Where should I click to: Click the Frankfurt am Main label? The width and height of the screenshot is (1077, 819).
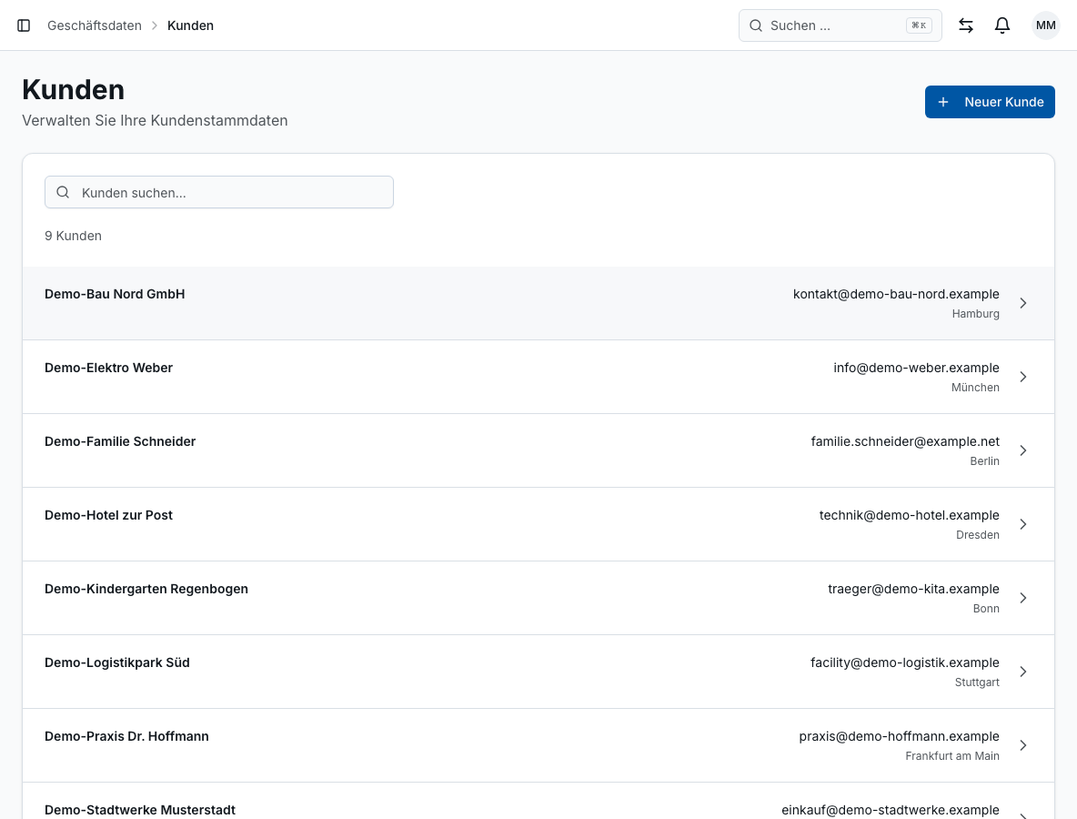point(952,756)
